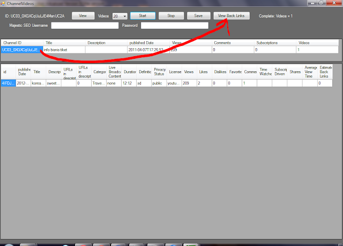Click the channel Title column header
This screenshot has width=343, height=246.
[x=64, y=43]
